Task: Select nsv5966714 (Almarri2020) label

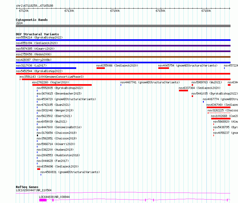Action: 56,144
